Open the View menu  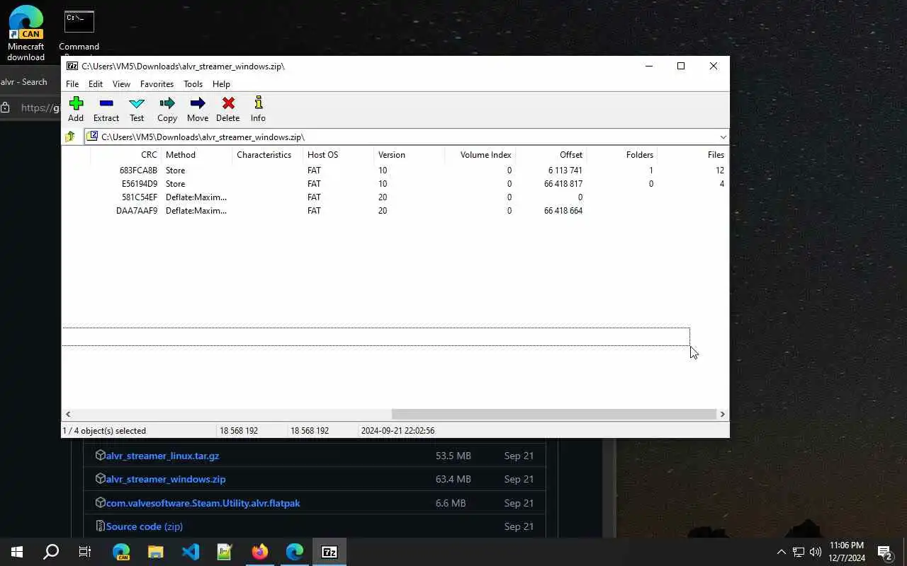121,83
